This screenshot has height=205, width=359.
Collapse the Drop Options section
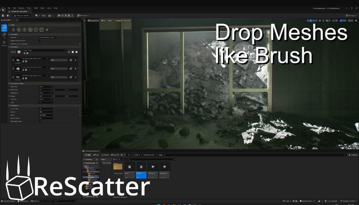coord(9,35)
